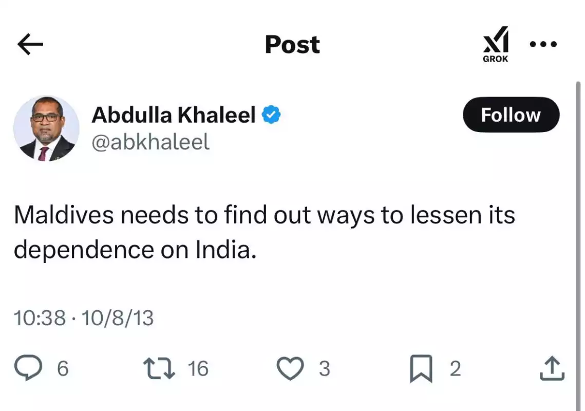Open the 10:38 · 10/8/13 timestamp
Screen dimensions: 585x411
pos(84,318)
